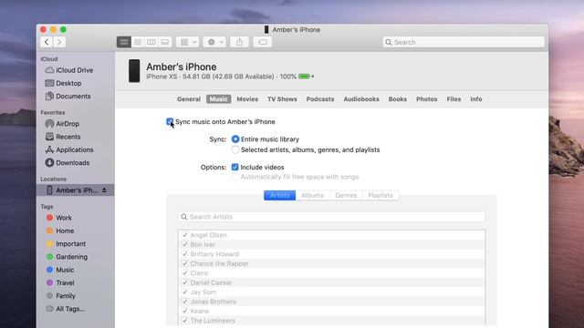The height and width of the screenshot is (328, 584).
Task: Go forward with the Finder forward arrow
Action: (59, 42)
